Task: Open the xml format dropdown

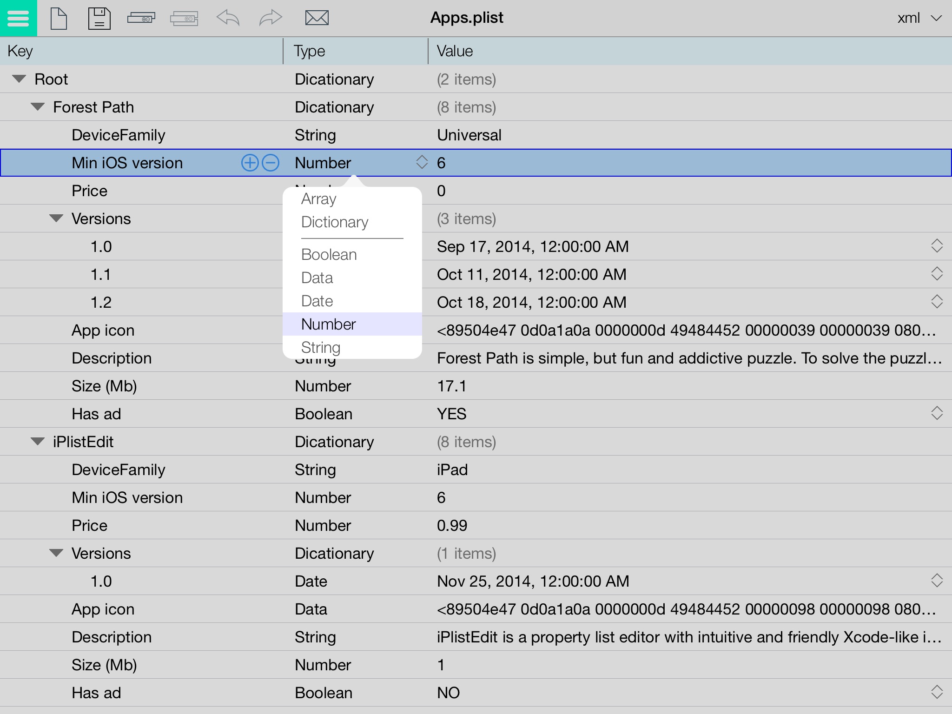Action: tap(919, 18)
